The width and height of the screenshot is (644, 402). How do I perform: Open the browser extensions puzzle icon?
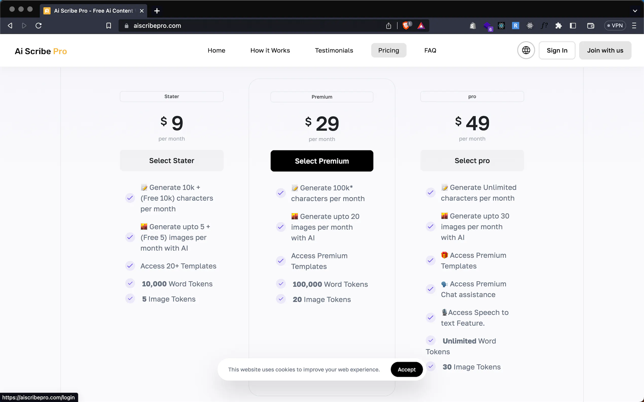[x=558, y=26]
